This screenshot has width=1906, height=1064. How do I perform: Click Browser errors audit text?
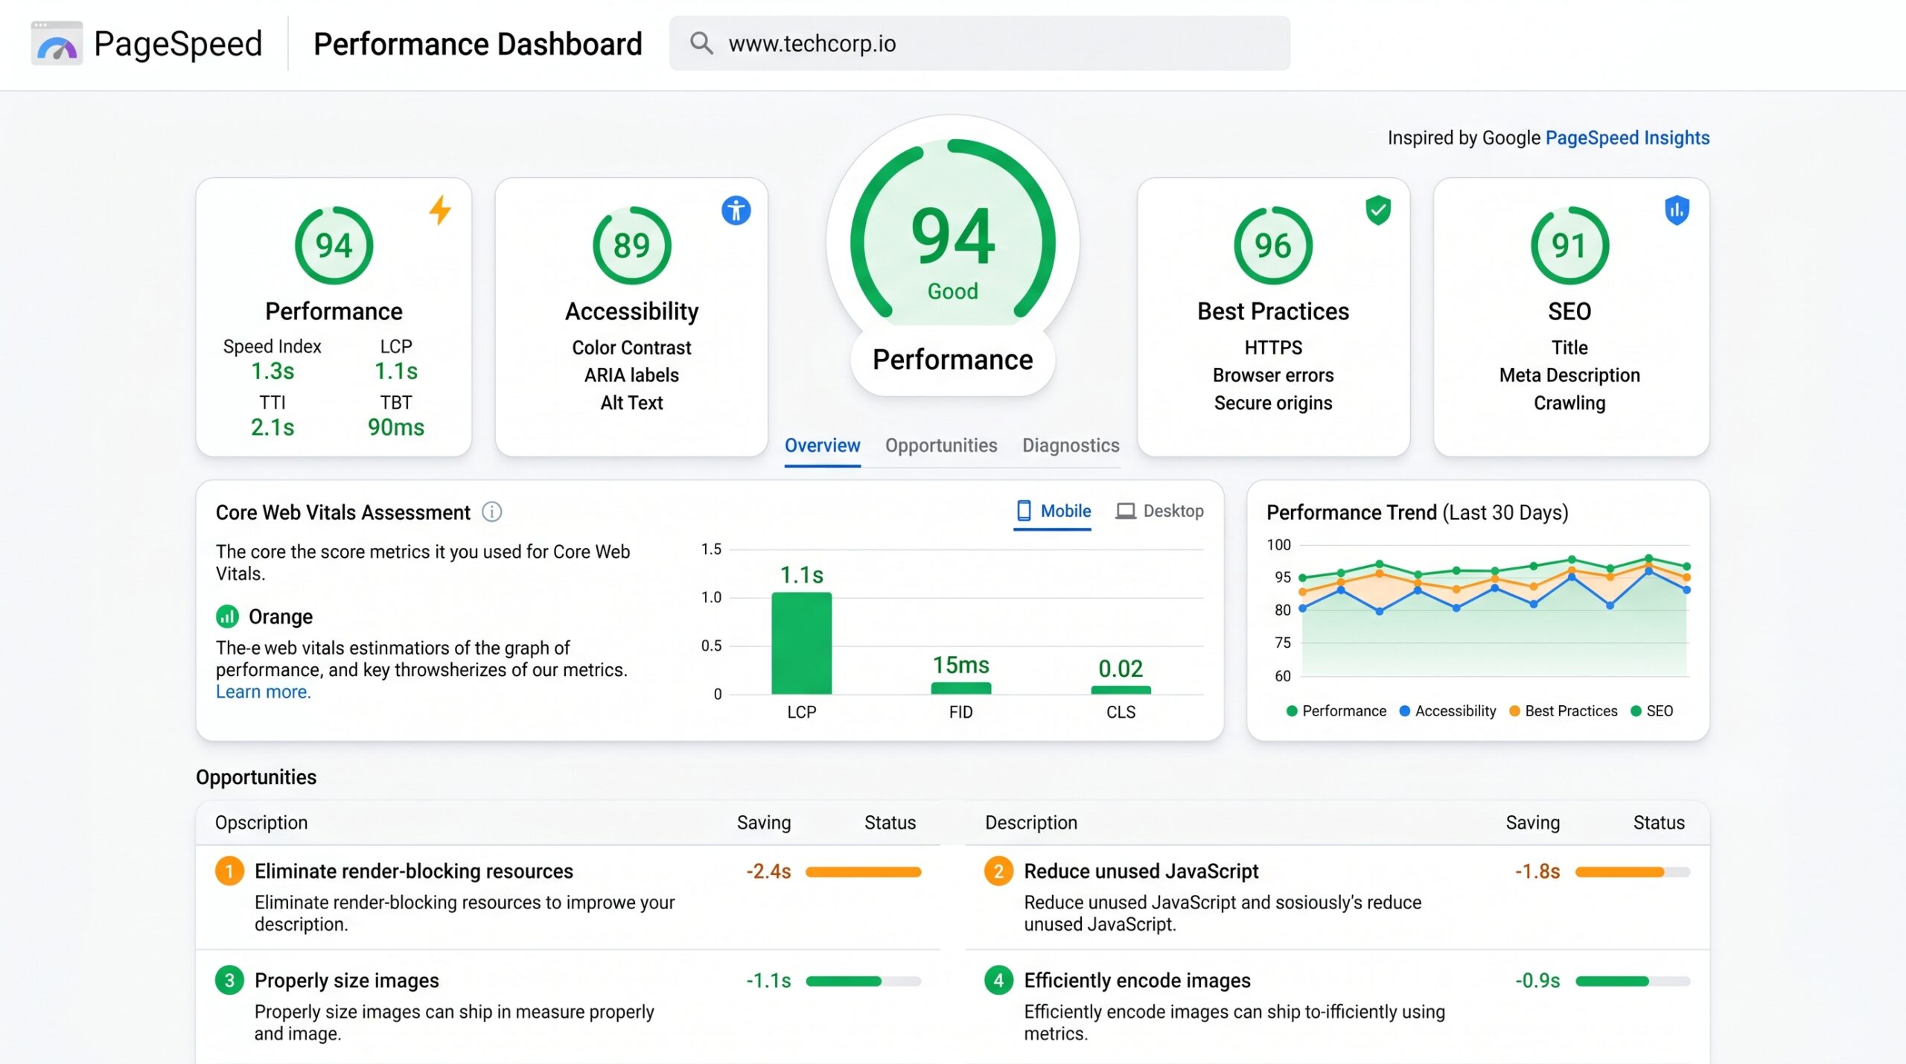pos(1273,375)
